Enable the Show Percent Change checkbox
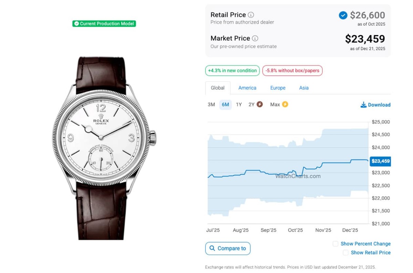This screenshot has height=273, width=413. pos(335,244)
